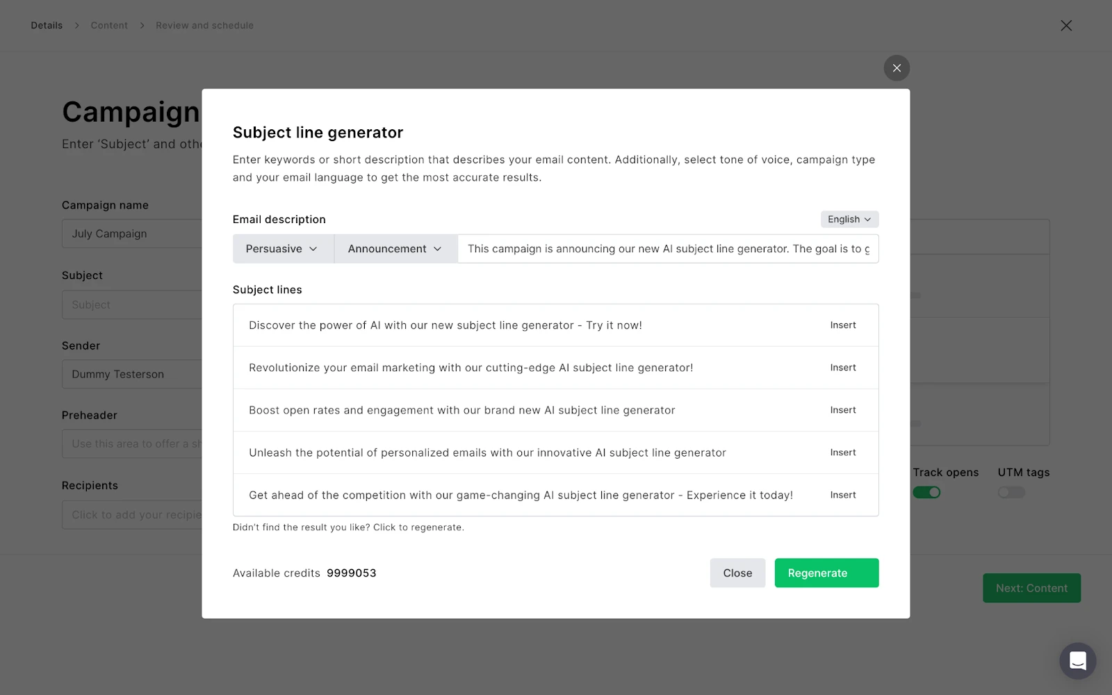Insert the 'Discover the power of AI' subject line
1112x695 pixels.
[x=842, y=325]
